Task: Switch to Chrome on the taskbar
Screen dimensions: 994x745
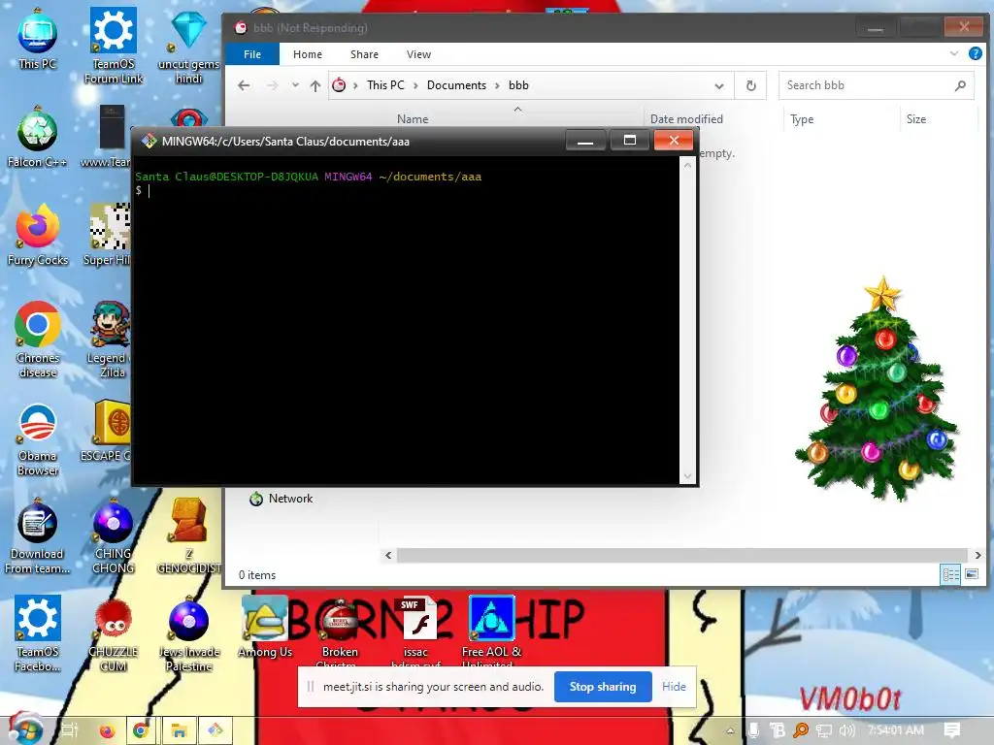Action: [x=141, y=730]
